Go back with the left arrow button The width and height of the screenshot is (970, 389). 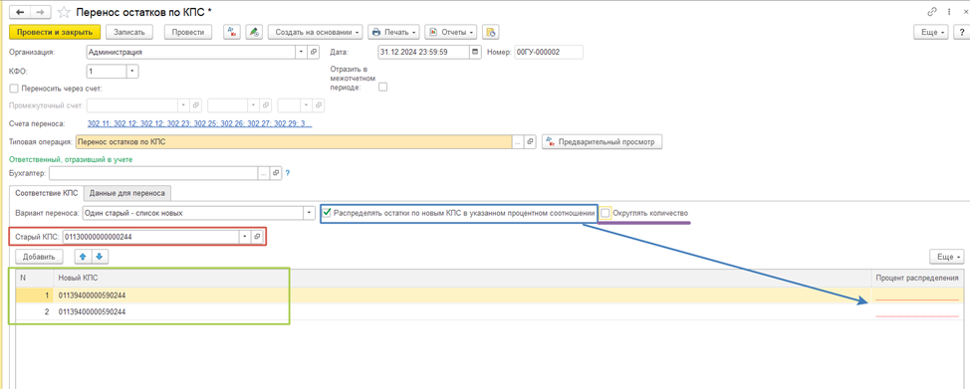19,12
